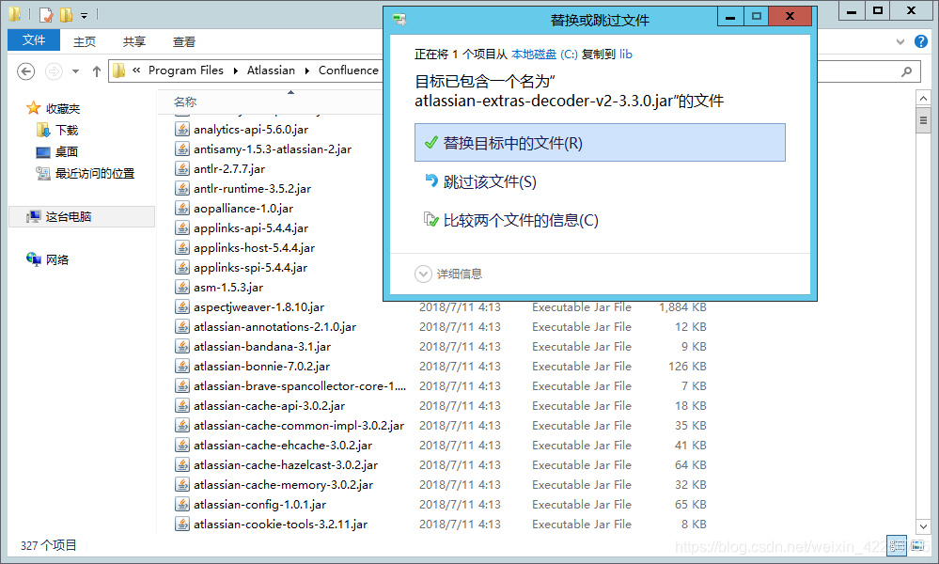The image size is (939, 564).
Task: Choose 比较两个文件的信息(C)
Action: click(x=600, y=220)
